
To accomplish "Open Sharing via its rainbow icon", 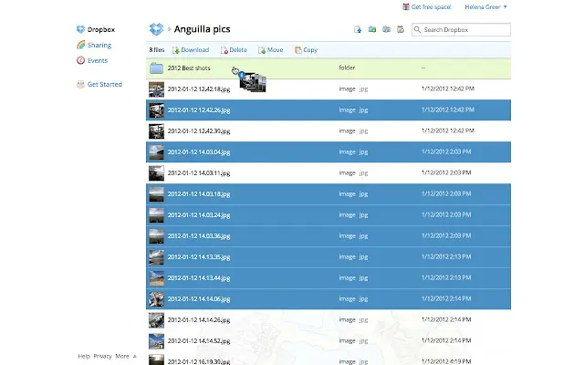I will pyautogui.click(x=80, y=45).
